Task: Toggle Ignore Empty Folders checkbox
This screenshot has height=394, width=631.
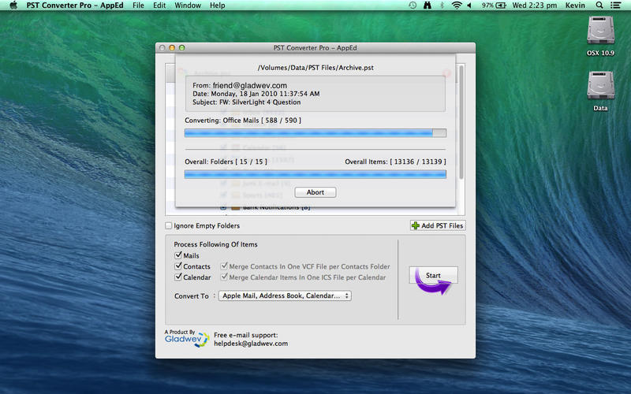Action: [x=169, y=225]
